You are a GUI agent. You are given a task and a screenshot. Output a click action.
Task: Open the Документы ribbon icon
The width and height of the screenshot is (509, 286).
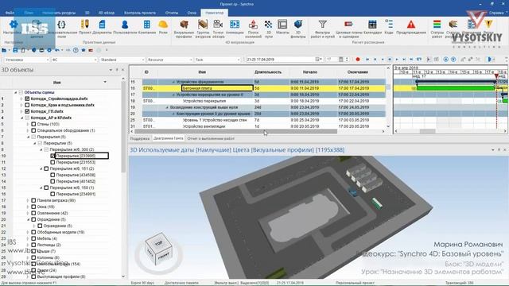(x=102, y=25)
